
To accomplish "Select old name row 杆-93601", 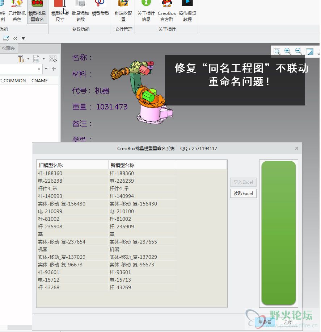I will click(x=72, y=272).
